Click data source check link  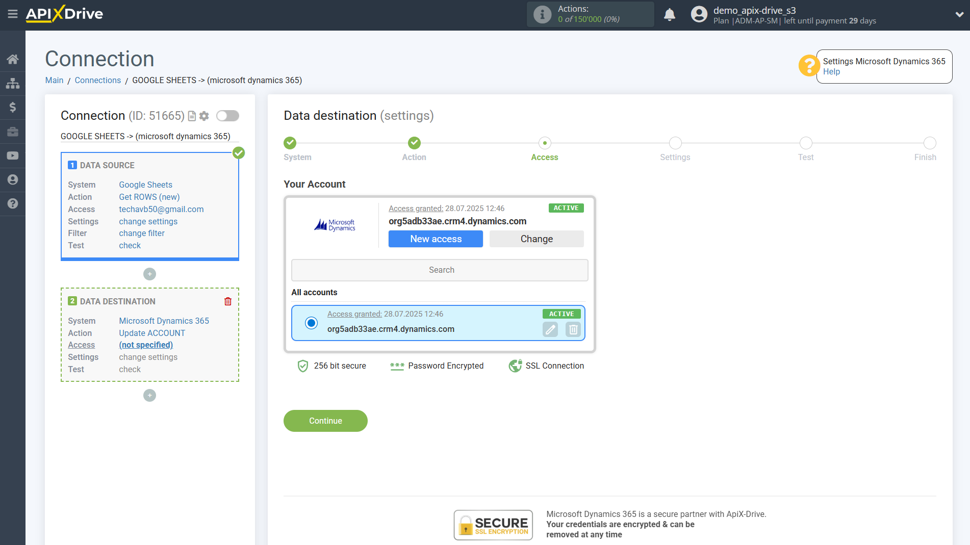tap(130, 245)
